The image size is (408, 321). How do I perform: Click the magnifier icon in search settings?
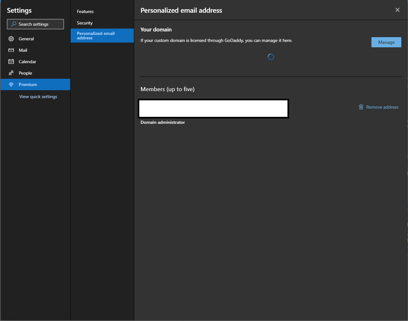click(x=14, y=24)
